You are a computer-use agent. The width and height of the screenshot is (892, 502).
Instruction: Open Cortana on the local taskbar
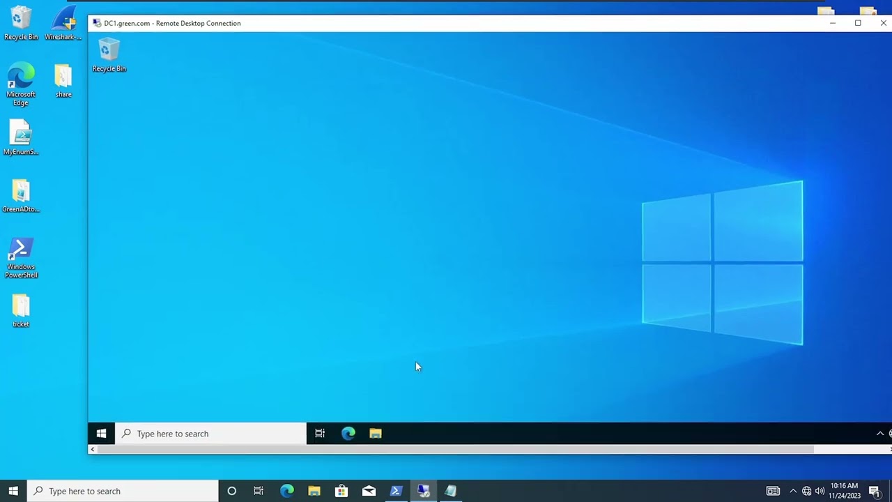pyautogui.click(x=231, y=491)
